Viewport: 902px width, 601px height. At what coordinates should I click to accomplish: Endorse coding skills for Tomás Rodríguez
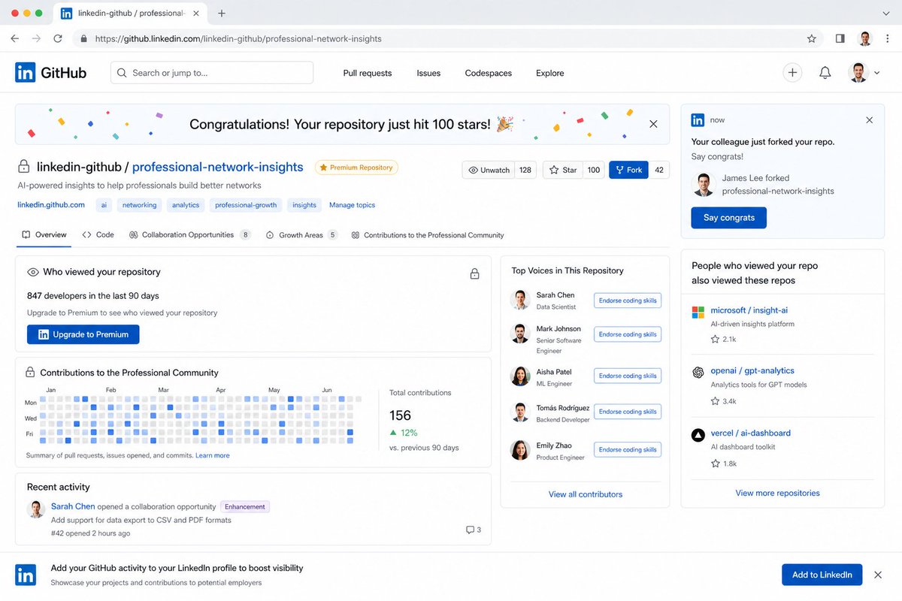(x=628, y=412)
